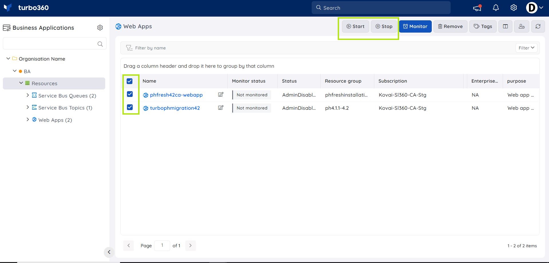Open the turbo360 logo home
549x263 pixels.
26,8
